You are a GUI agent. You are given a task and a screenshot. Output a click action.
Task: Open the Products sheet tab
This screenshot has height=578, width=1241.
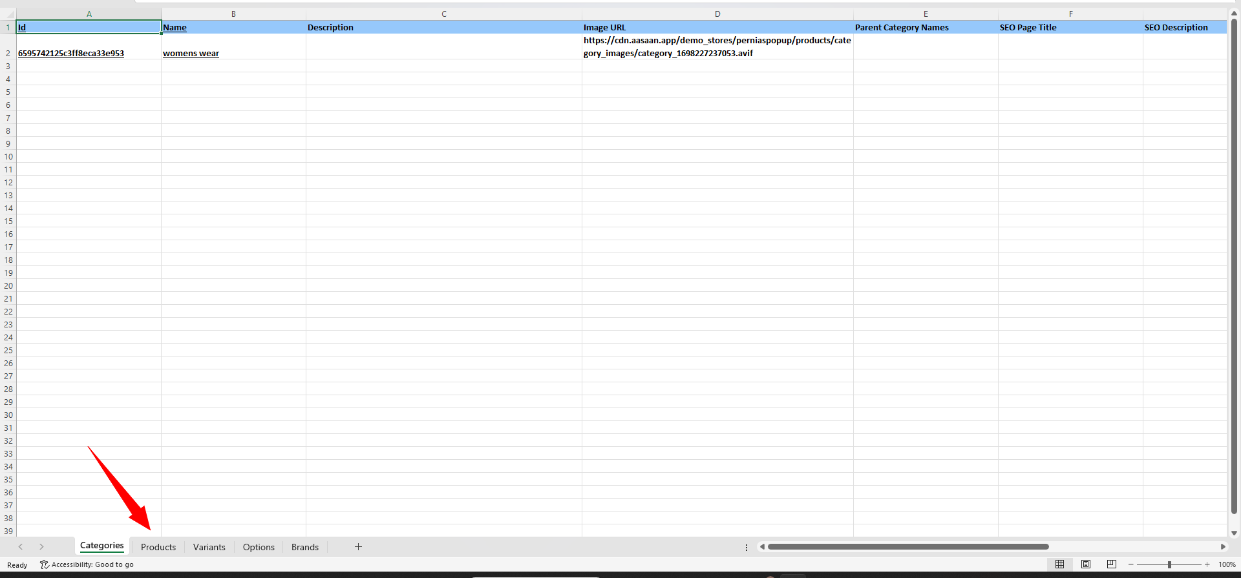[x=158, y=547]
